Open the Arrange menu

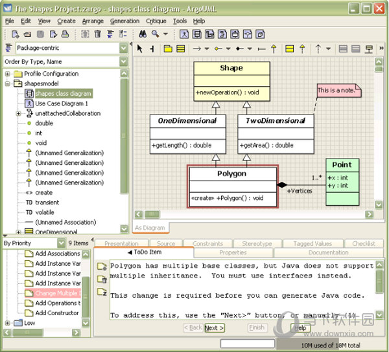(93, 21)
